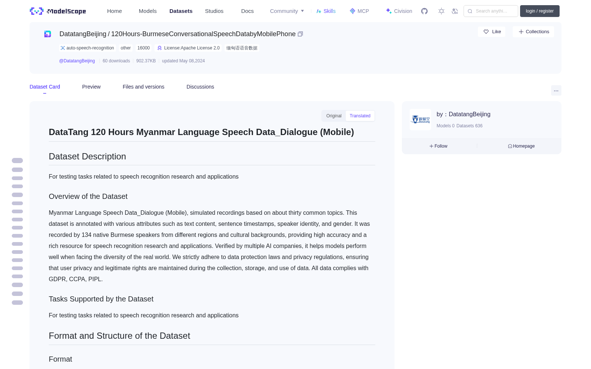Click the dataset avatar icon
Screen dimensions: 591x369
tap(48, 34)
